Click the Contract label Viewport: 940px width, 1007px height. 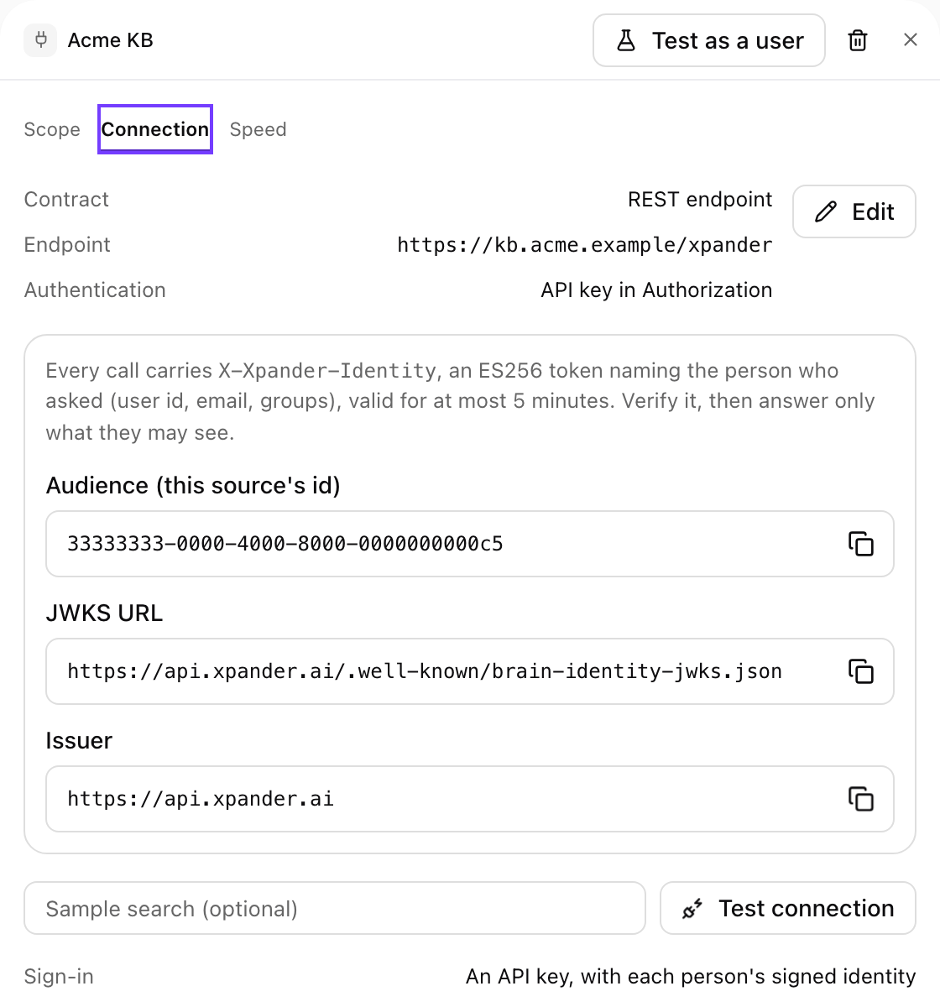(66, 200)
